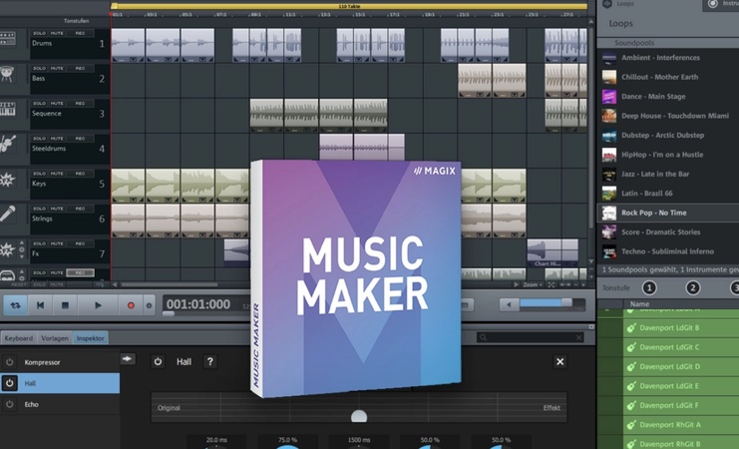The height and width of the screenshot is (449, 739).
Task: Enable the Echo power toggle
Action: tap(9, 404)
